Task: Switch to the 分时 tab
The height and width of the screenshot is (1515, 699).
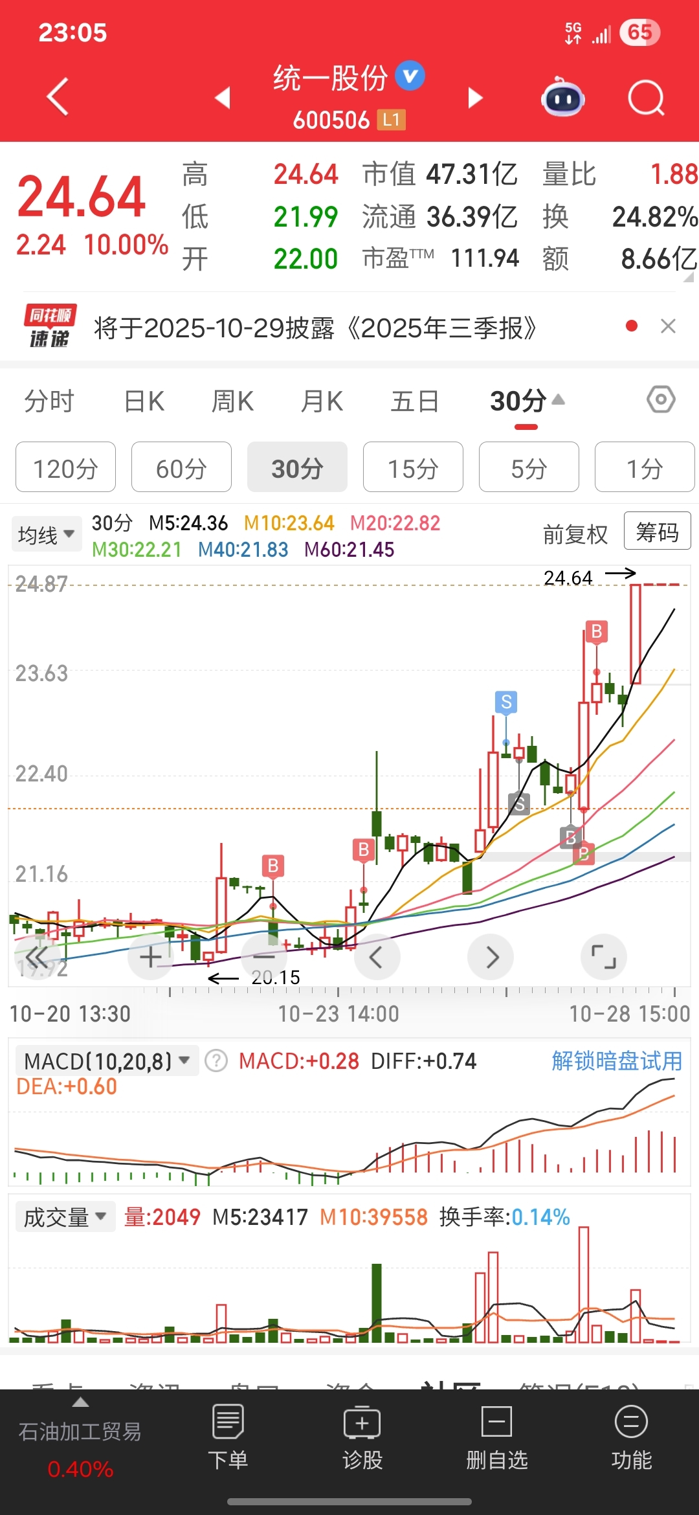Action: (x=49, y=401)
